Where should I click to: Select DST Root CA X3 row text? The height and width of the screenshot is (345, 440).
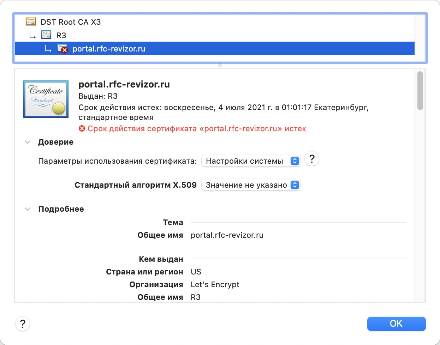click(x=71, y=22)
